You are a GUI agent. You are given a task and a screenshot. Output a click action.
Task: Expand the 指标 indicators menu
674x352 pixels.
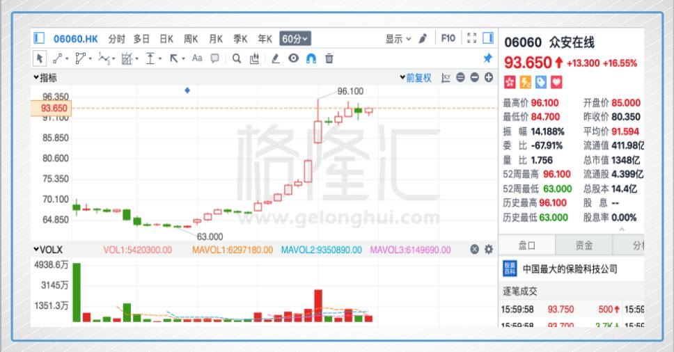coord(45,78)
